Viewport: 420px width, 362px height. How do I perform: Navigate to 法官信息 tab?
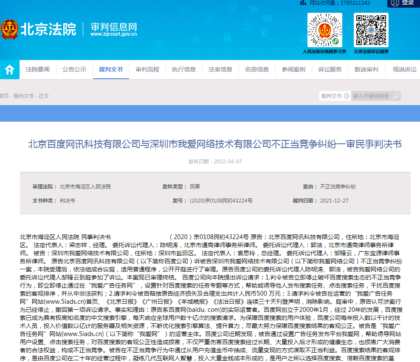tap(220, 69)
